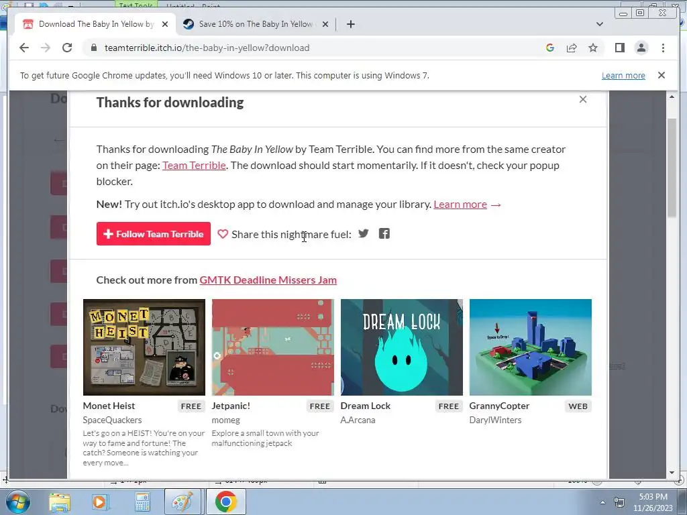Open the momeg author link
The image size is (687, 515).
(x=225, y=420)
